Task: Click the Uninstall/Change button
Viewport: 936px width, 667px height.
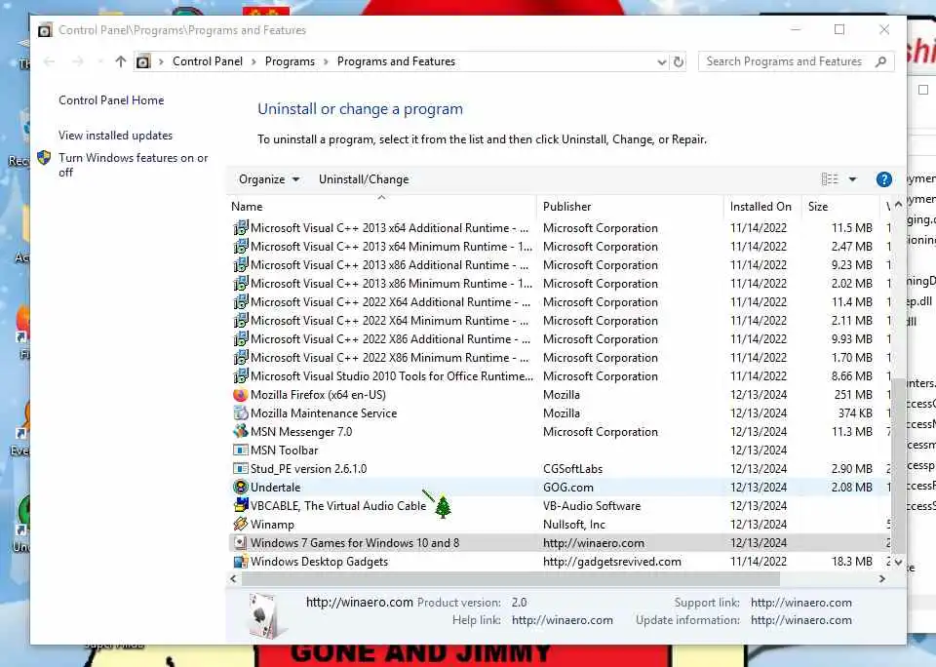Action: click(x=364, y=179)
